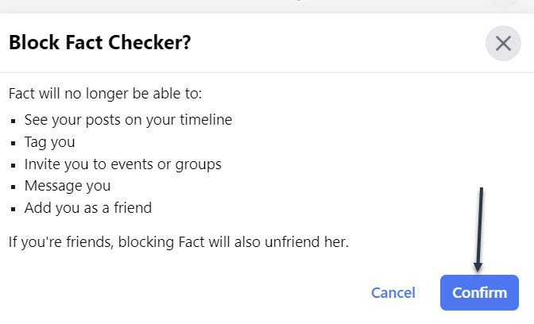Confirm blocking Fact Checker
Image resolution: width=534 pixels, height=324 pixels.
click(479, 292)
